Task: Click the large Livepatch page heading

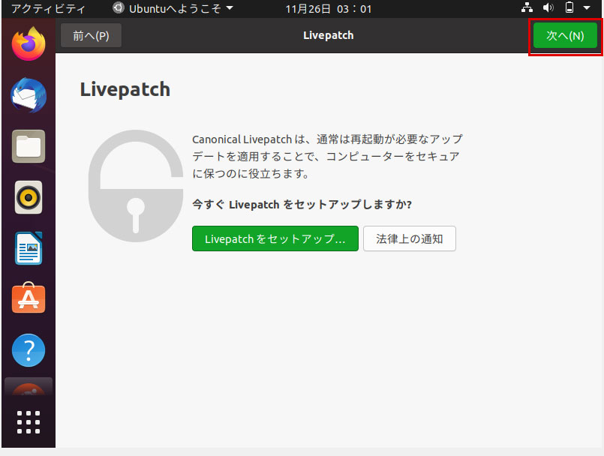Action: tap(125, 90)
